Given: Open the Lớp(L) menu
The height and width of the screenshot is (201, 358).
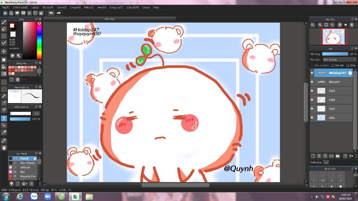Looking at the screenshot, I should pos(35,7).
